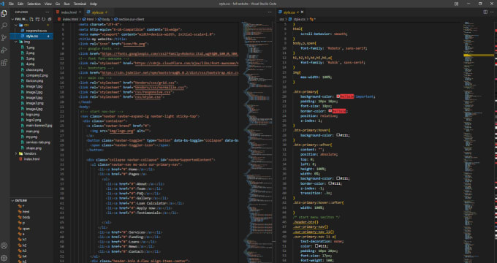Viewport: 497px width, 263px height.
Task: Open index.html file in explorer tree
Action: [x=31, y=159]
